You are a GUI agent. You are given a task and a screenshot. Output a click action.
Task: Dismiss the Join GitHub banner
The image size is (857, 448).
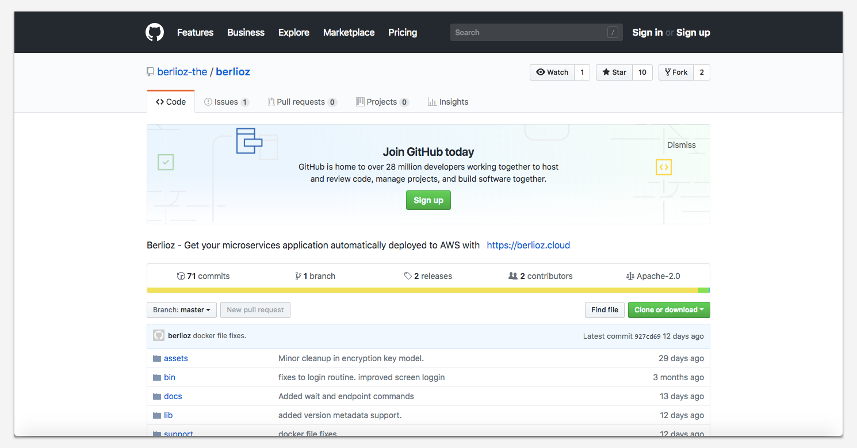tap(682, 145)
